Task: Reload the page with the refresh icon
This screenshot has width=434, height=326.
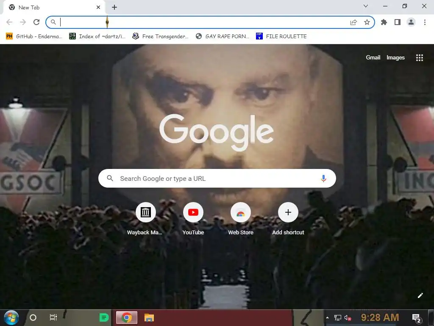Action: pyautogui.click(x=36, y=22)
